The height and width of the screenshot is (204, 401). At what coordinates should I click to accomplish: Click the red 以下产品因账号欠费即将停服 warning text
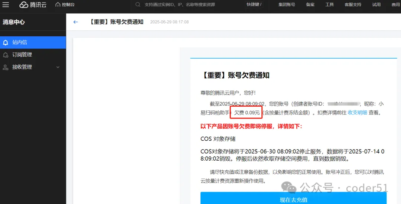point(251,126)
